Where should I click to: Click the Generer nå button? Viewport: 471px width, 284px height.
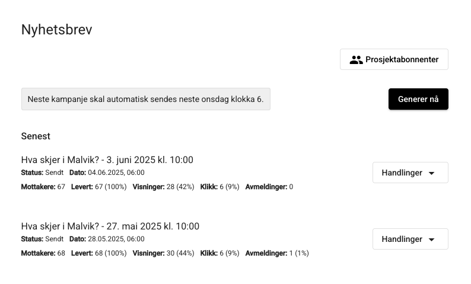click(418, 99)
